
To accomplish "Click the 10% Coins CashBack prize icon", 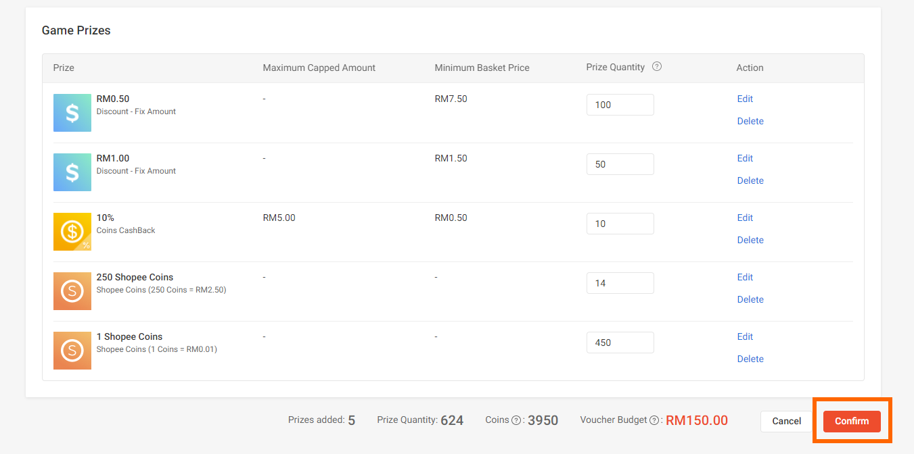I will 72,232.
